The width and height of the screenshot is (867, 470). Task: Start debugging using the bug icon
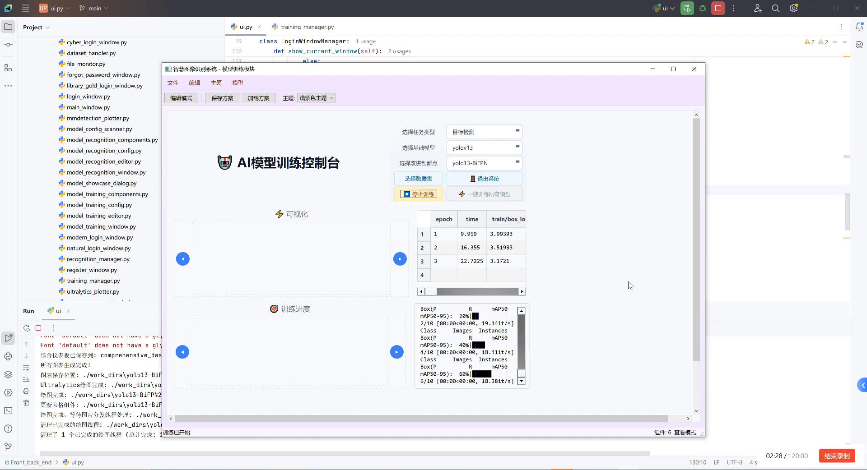pyautogui.click(x=703, y=8)
